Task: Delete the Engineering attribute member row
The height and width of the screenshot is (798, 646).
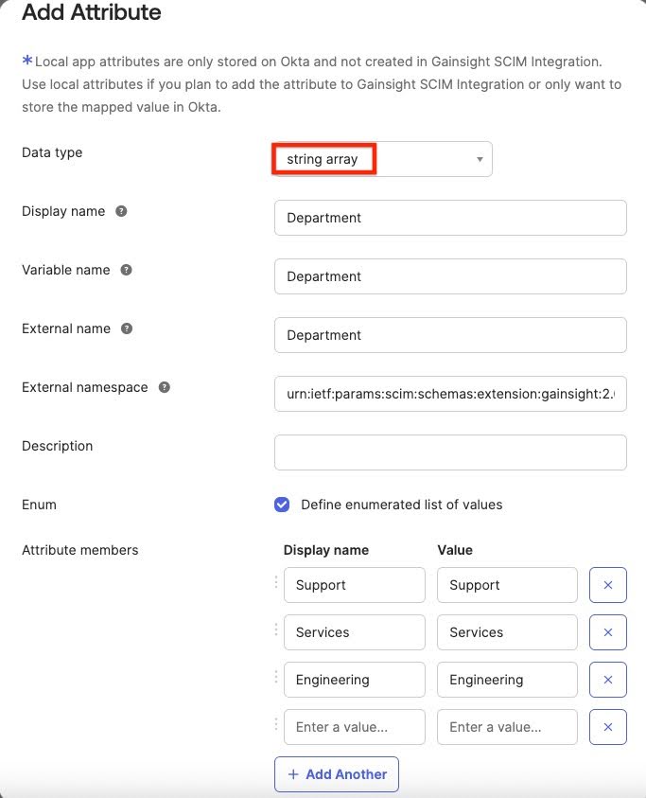Action: point(607,680)
